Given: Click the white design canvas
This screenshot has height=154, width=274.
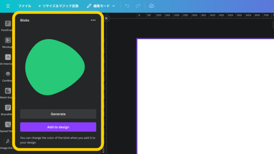Looking at the screenshot, I should pos(206,97).
